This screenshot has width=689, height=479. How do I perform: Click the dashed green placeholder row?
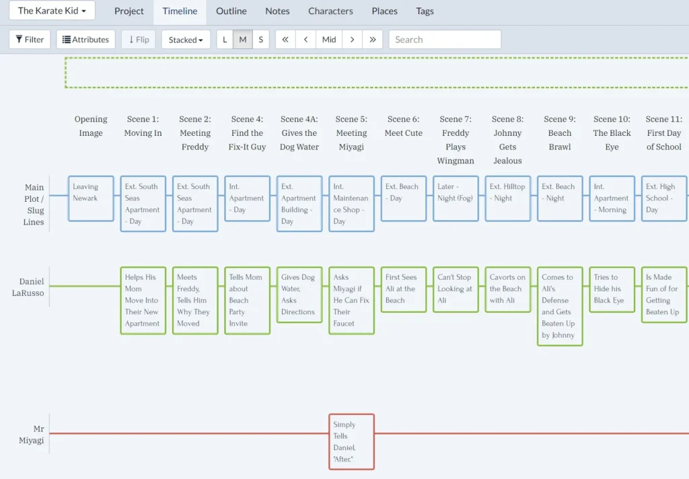pyautogui.click(x=377, y=73)
